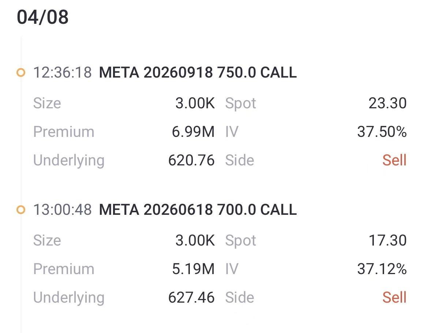Click the 13:00:48 timestamp
This screenshot has height=333, width=428.
tap(62, 210)
